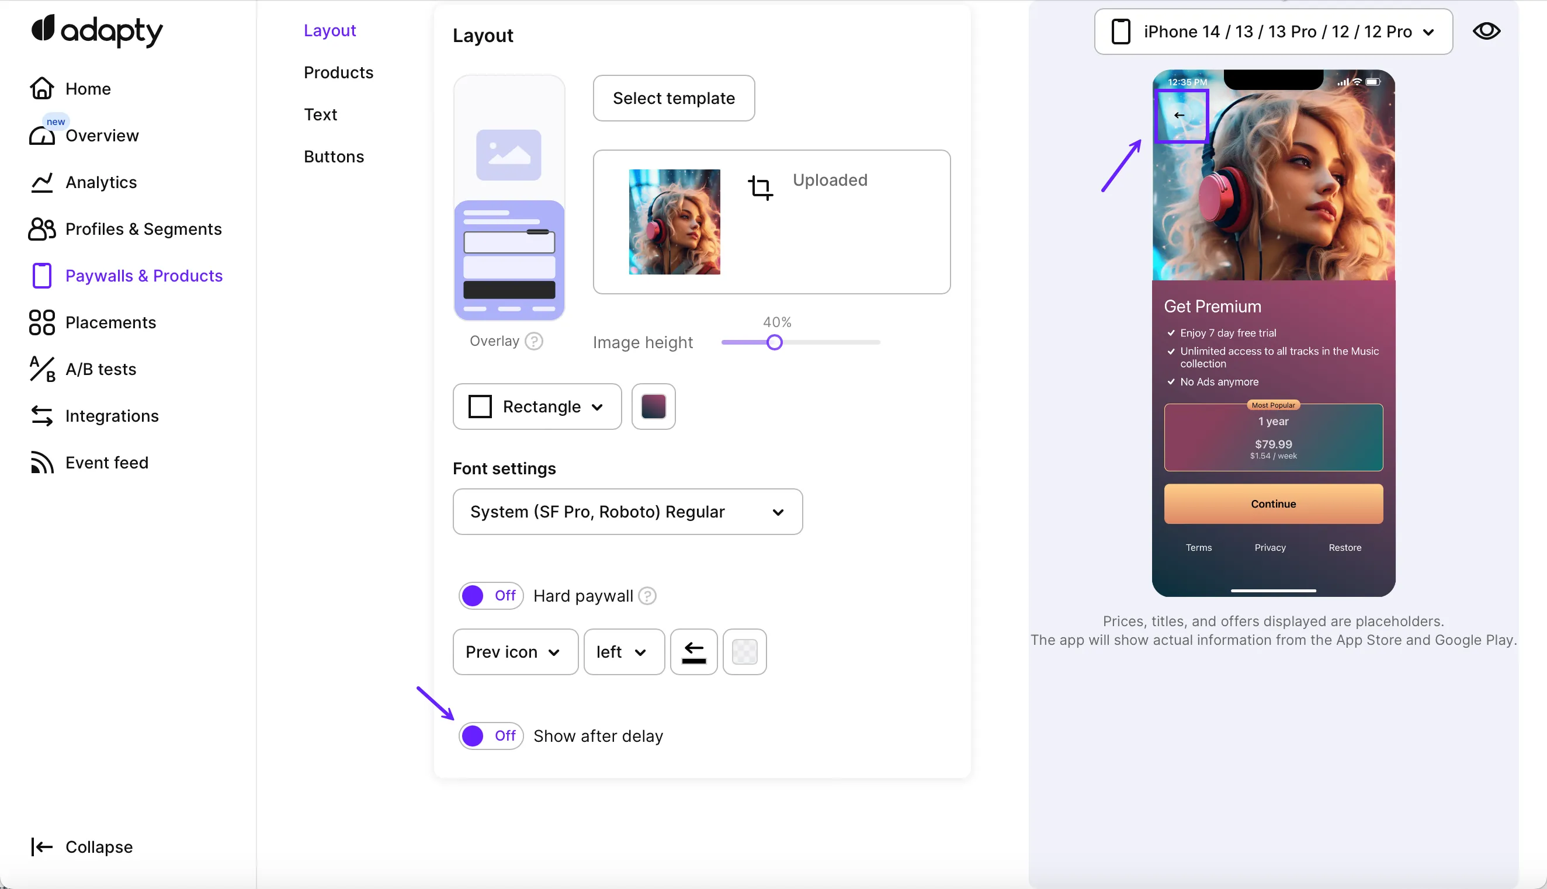The height and width of the screenshot is (889, 1547).
Task: Click the Select template button
Action: point(674,98)
